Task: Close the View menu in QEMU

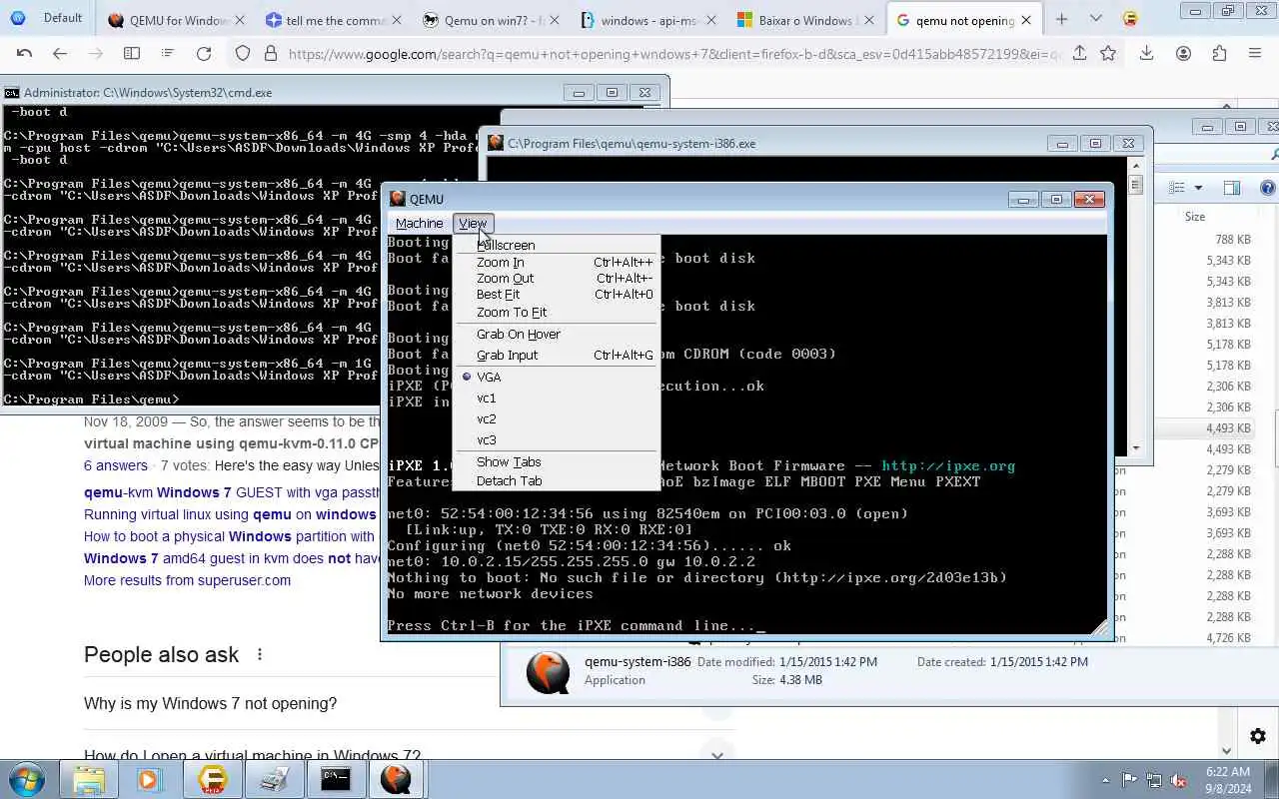Action: [473, 223]
